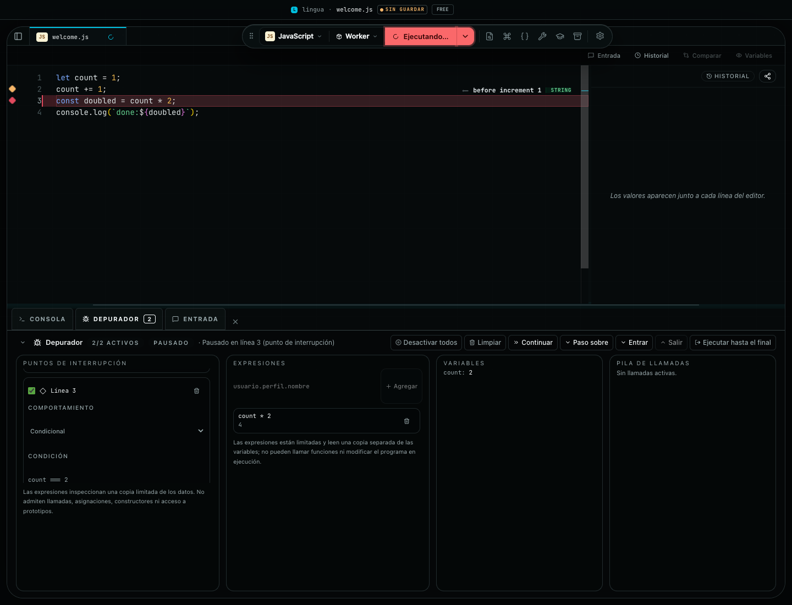Expand the run options arrow
The image size is (792, 605).
[465, 36]
